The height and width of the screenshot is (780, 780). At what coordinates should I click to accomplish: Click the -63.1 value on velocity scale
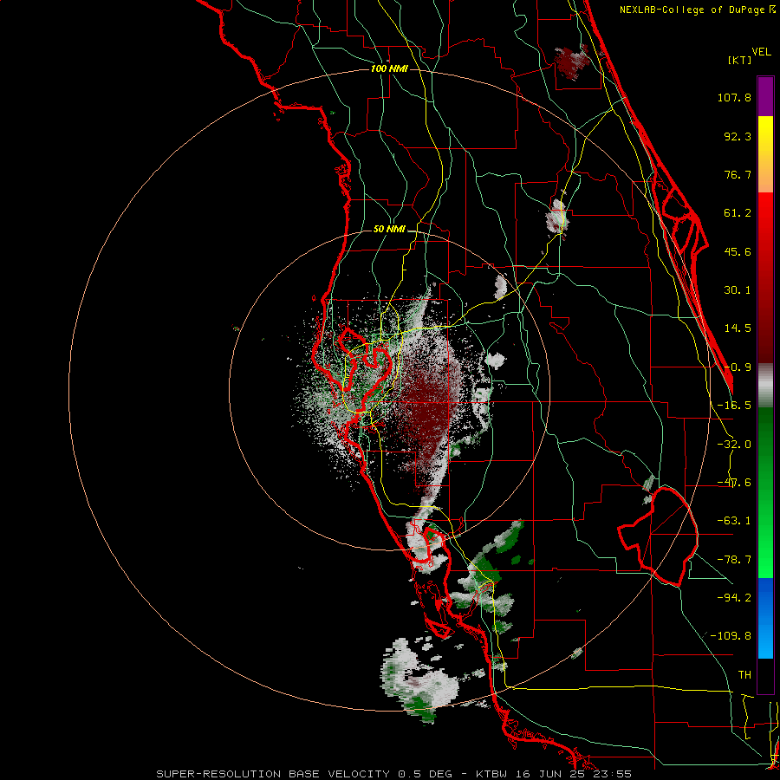(x=734, y=521)
